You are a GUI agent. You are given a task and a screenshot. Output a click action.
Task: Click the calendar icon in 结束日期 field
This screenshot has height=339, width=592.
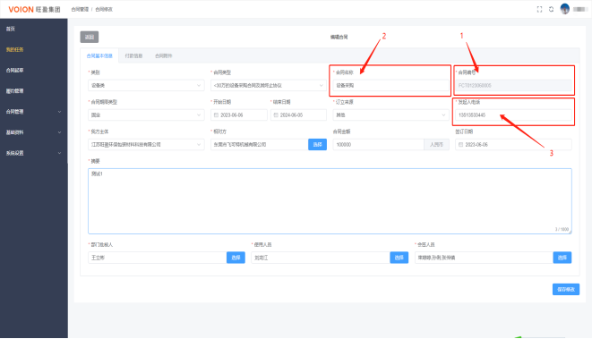(x=276, y=115)
